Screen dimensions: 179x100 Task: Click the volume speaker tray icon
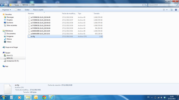pos(161,98)
